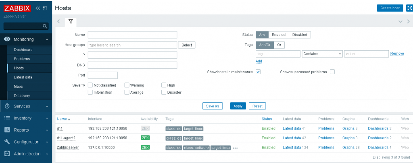This screenshot has height=163, width=413.
Task: Switch tags mode to Or
Action: pyautogui.click(x=279, y=45)
